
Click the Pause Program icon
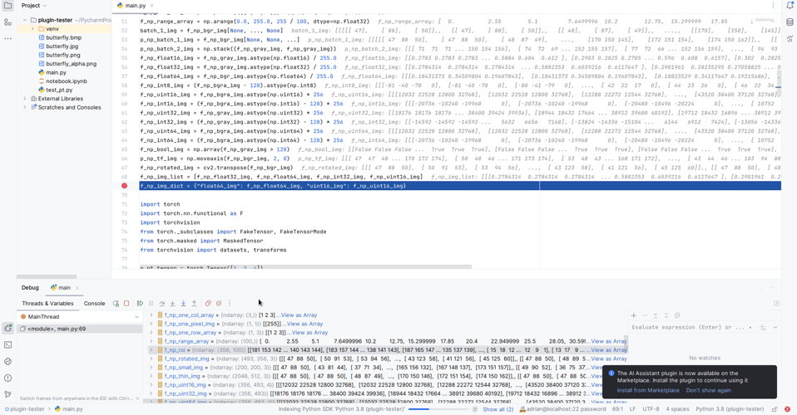(x=151, y=304)
